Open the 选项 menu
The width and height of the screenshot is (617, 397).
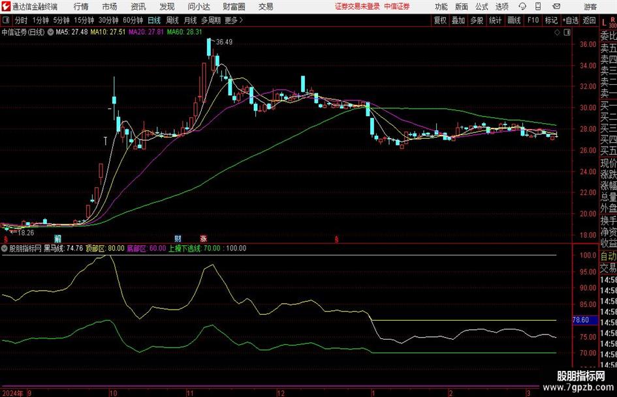click(x=501, y=7)
